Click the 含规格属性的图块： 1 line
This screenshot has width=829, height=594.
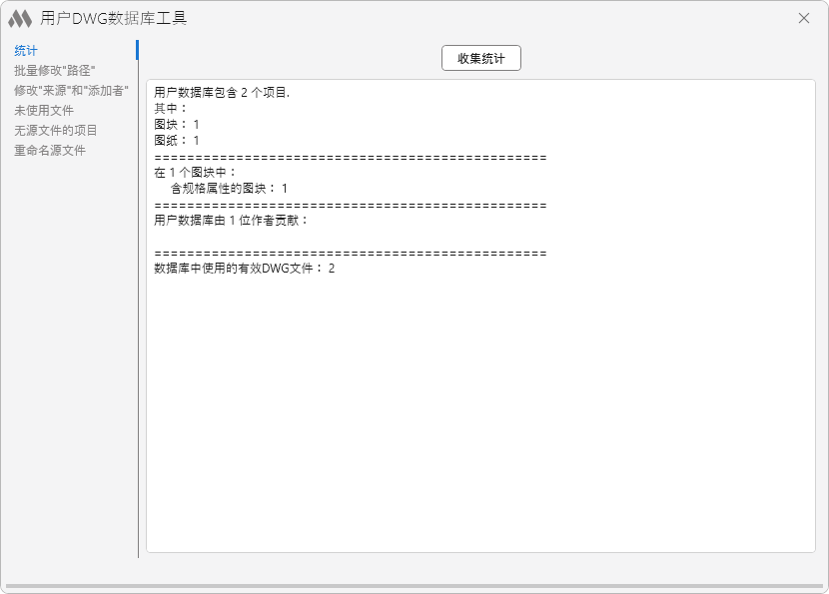[x=229, y=189]
